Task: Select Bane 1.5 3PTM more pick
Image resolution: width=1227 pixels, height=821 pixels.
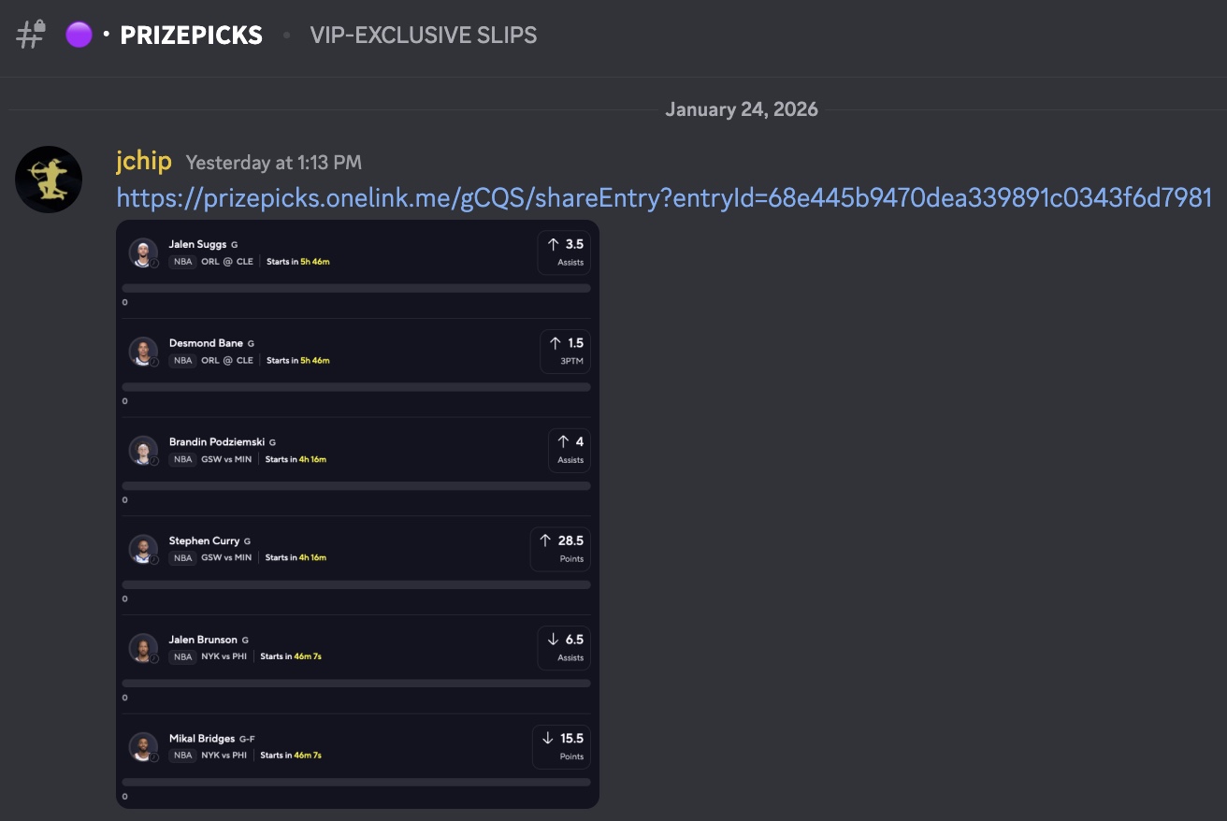Action: coord(565,352)
